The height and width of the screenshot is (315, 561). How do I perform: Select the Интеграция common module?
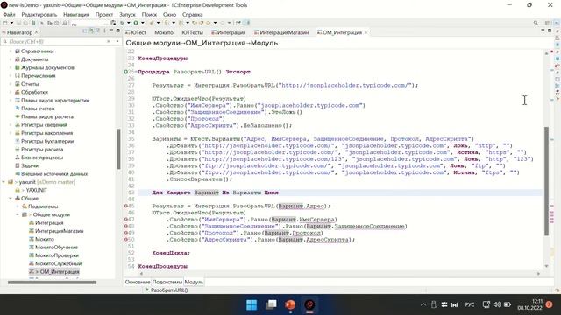coord(49,223)
